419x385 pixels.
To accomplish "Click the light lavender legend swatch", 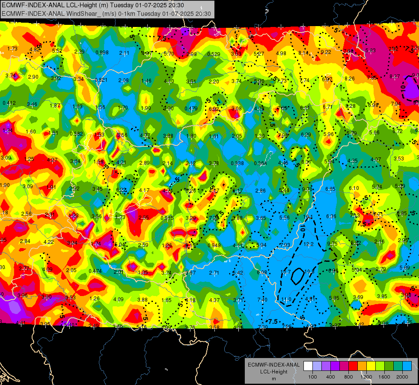I will (317, 366).
